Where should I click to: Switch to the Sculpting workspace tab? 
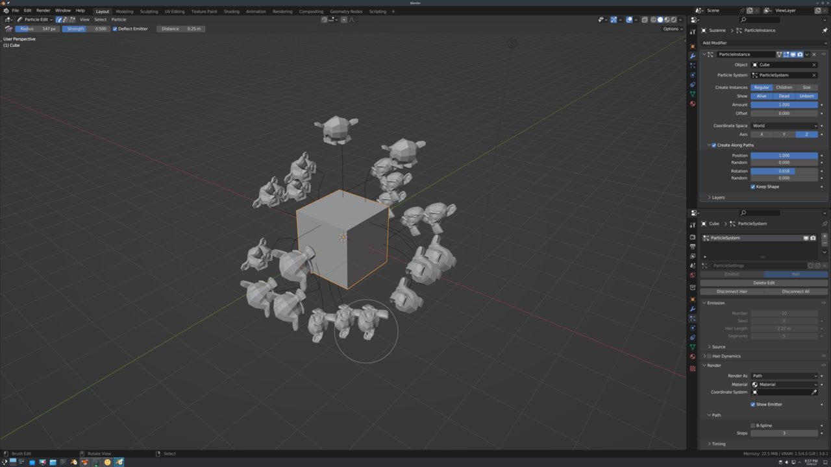point(149,11)
